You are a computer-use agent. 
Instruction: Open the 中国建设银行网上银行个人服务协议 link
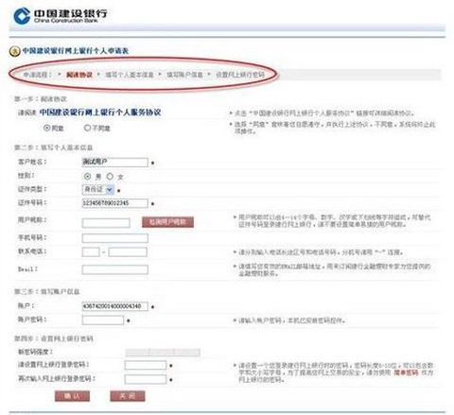100,112
